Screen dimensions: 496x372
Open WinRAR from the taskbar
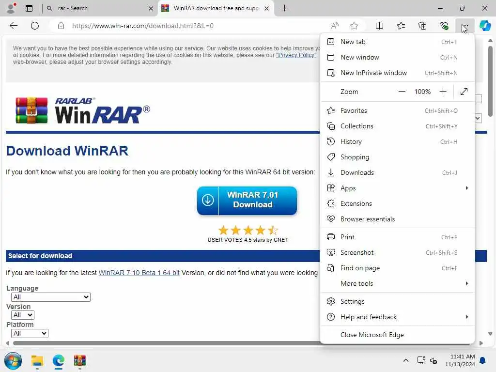[80, 360]
